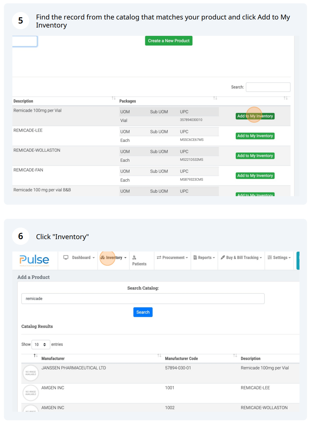
Task: Click the Dashboard monitor icon
Action: pyautogui.click(x=66, y=257)
